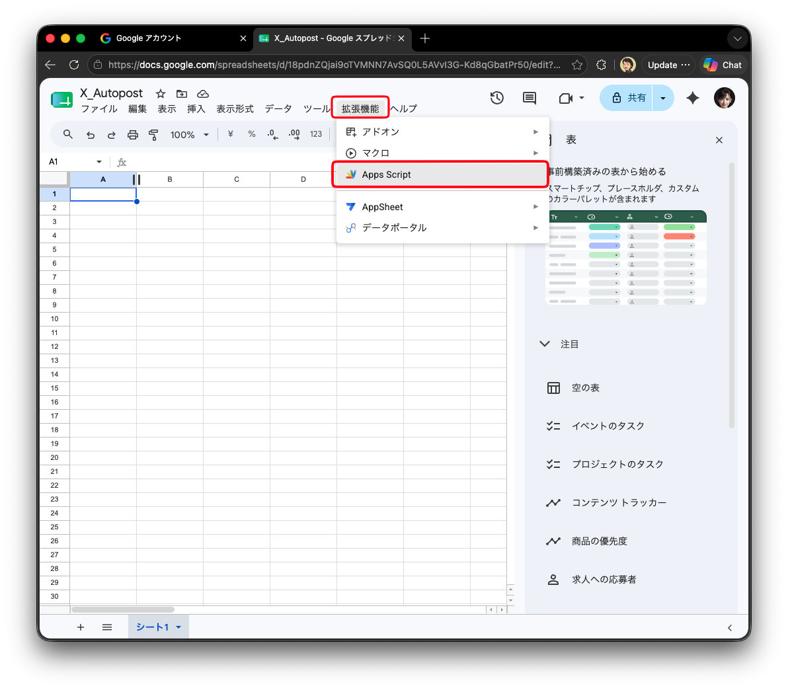This screenshot has height=690, width=788.
Task: Open the ヘルプ menu
Action: coord(404,109)
